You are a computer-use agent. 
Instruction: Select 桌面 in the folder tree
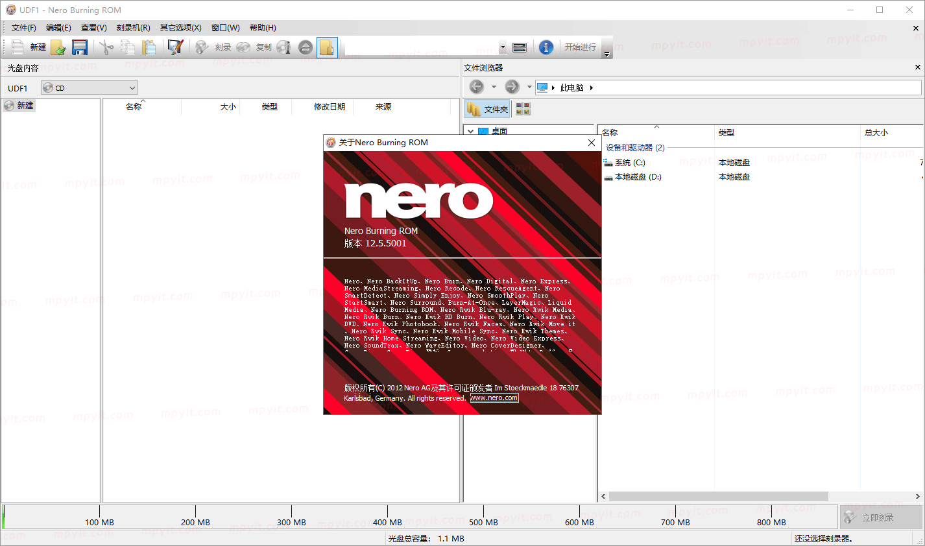(499, 131)
